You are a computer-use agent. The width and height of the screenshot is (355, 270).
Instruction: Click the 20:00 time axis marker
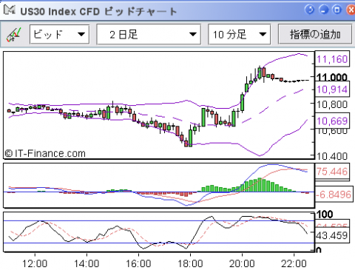tap(242, 263)
